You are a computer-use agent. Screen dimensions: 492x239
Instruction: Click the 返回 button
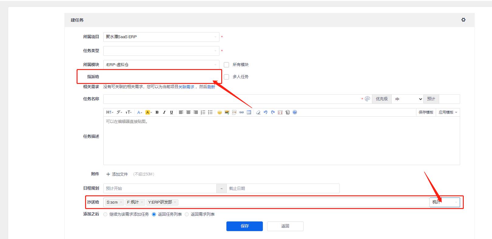[x=285, y=226]
